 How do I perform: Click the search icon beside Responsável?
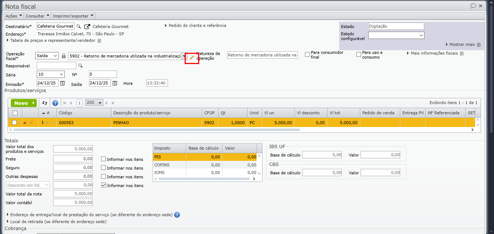[81, 66]
